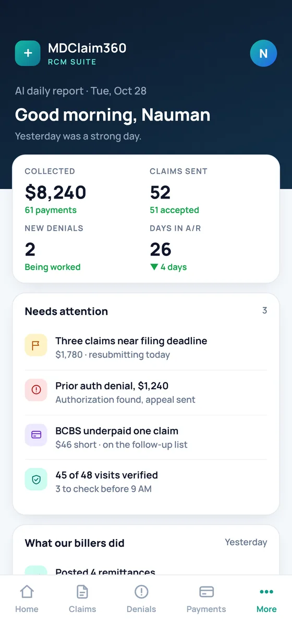Tap the green shield visits verified icon

click(36, 479)
